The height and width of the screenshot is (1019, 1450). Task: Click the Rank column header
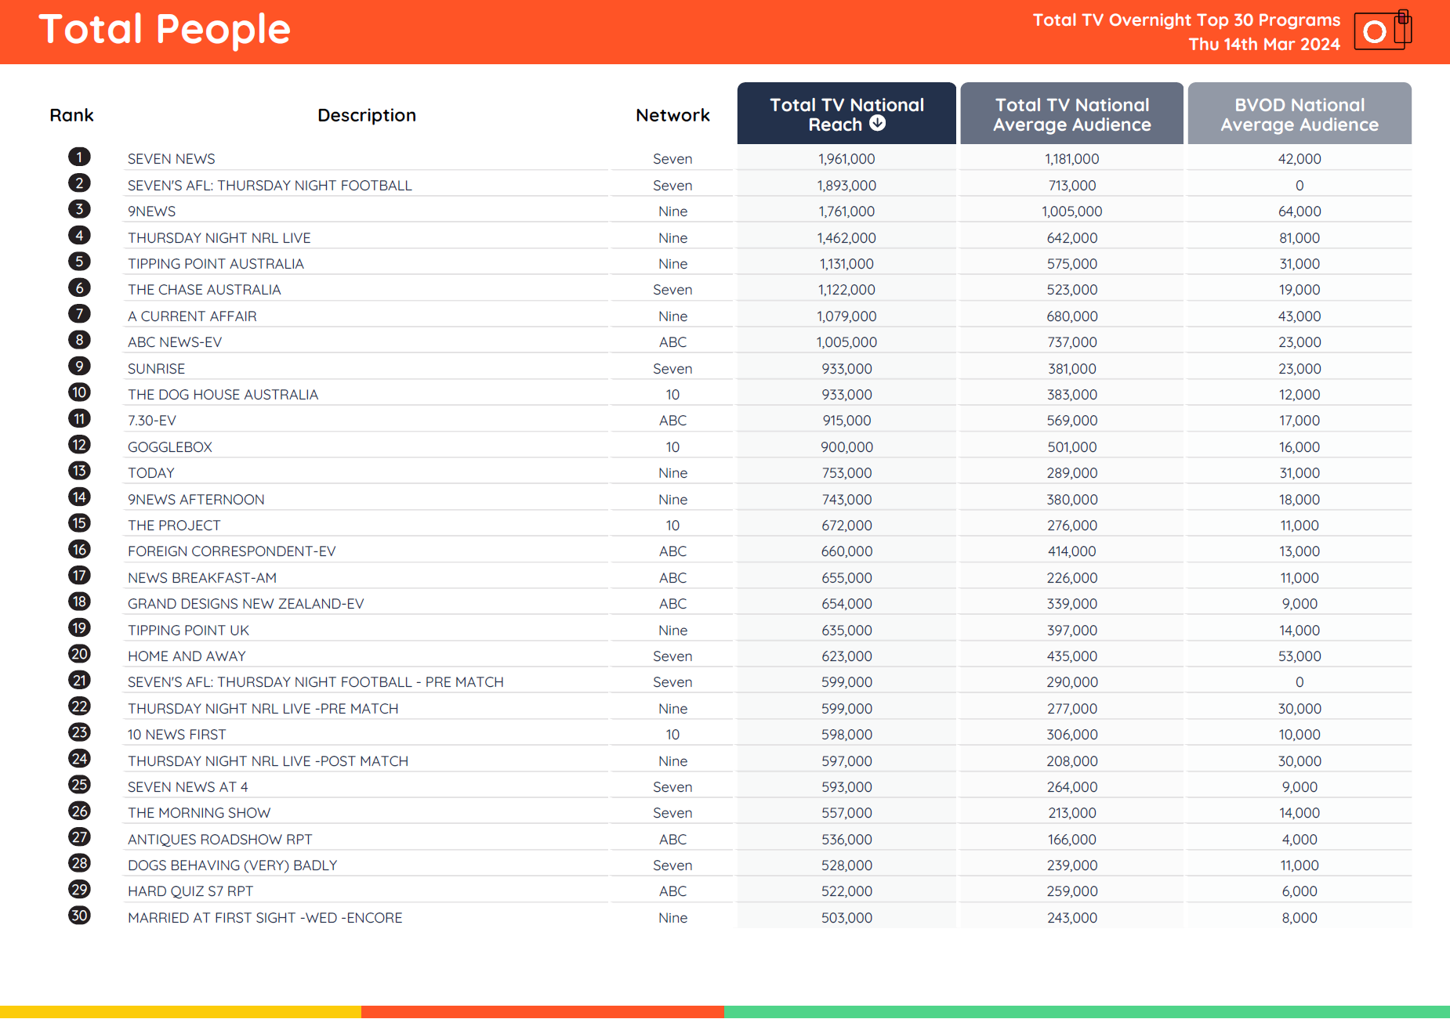71,114
